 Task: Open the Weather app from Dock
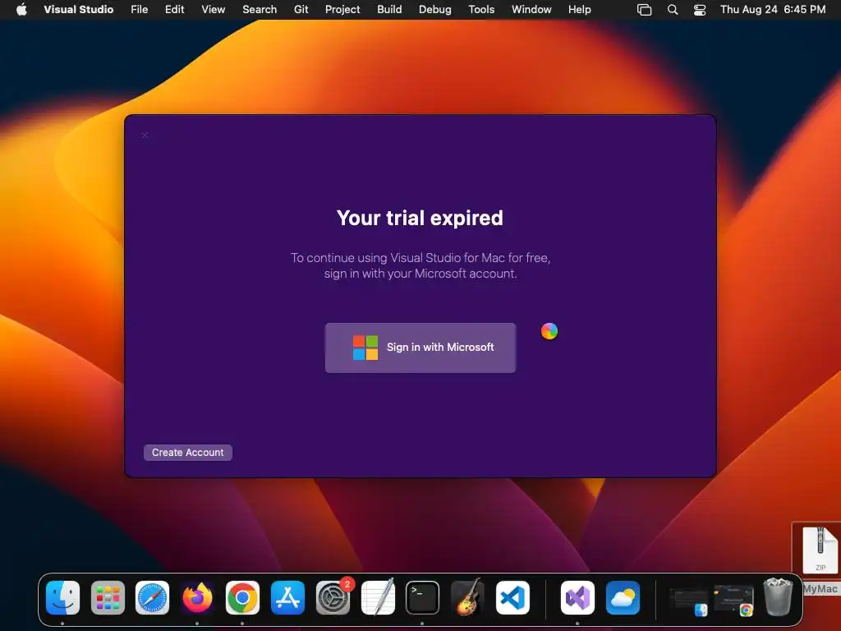pos(623,597)
